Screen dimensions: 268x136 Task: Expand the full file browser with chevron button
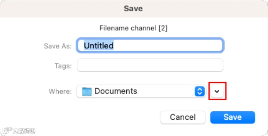point(217,91)
